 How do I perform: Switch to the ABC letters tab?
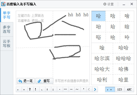[129, 89]
